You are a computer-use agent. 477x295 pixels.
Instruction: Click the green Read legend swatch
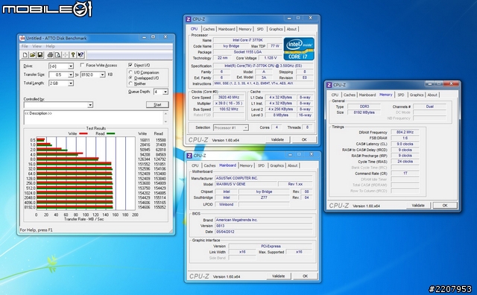[110, 133]
